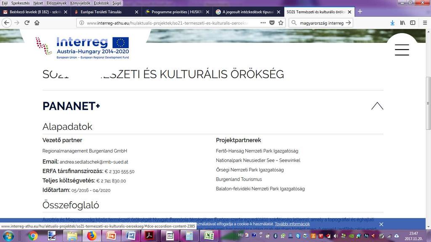
Task: Click the email andrea.sedlatschek@rmb-sued.at
Action: pyautogui.click(x=94, y=162)
